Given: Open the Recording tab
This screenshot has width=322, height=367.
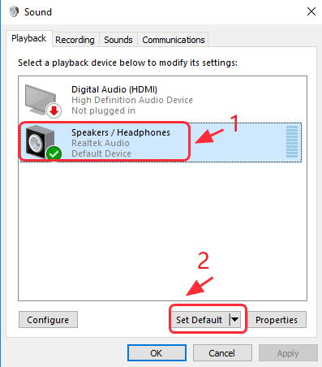Looking at the screenshot, I should pos(75,40).
